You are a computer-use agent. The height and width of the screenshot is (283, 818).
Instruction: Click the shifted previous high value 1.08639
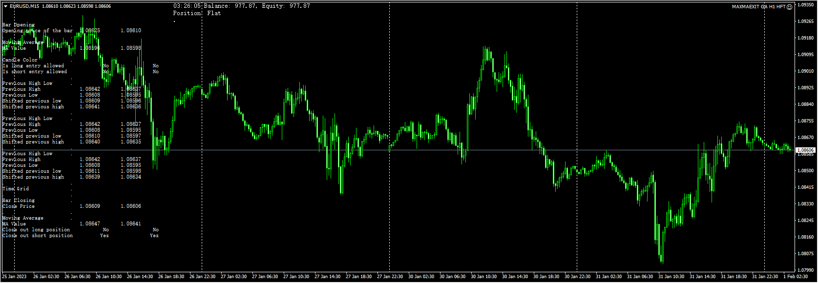(x=90, y=177)
